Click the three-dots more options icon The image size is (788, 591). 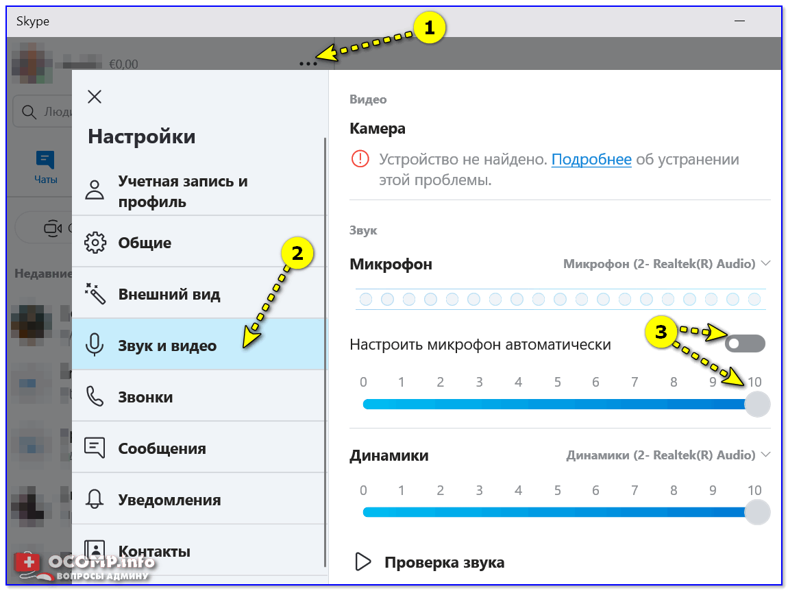coord(308,64)
